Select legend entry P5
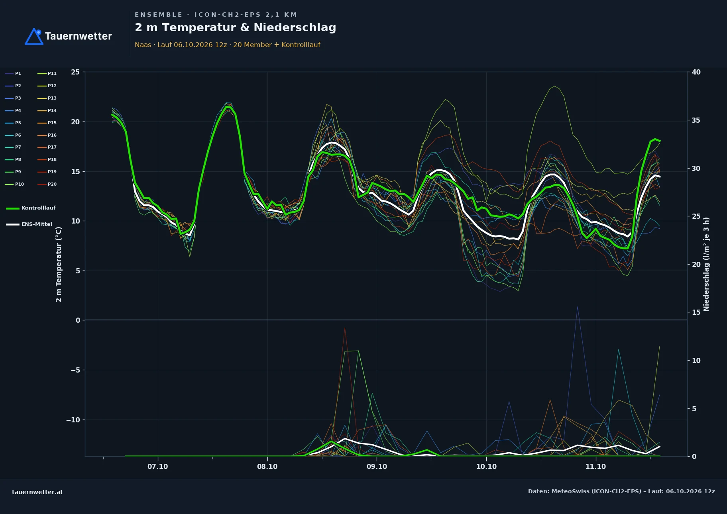Screen dimensions: 727x514 click(13, 123)
